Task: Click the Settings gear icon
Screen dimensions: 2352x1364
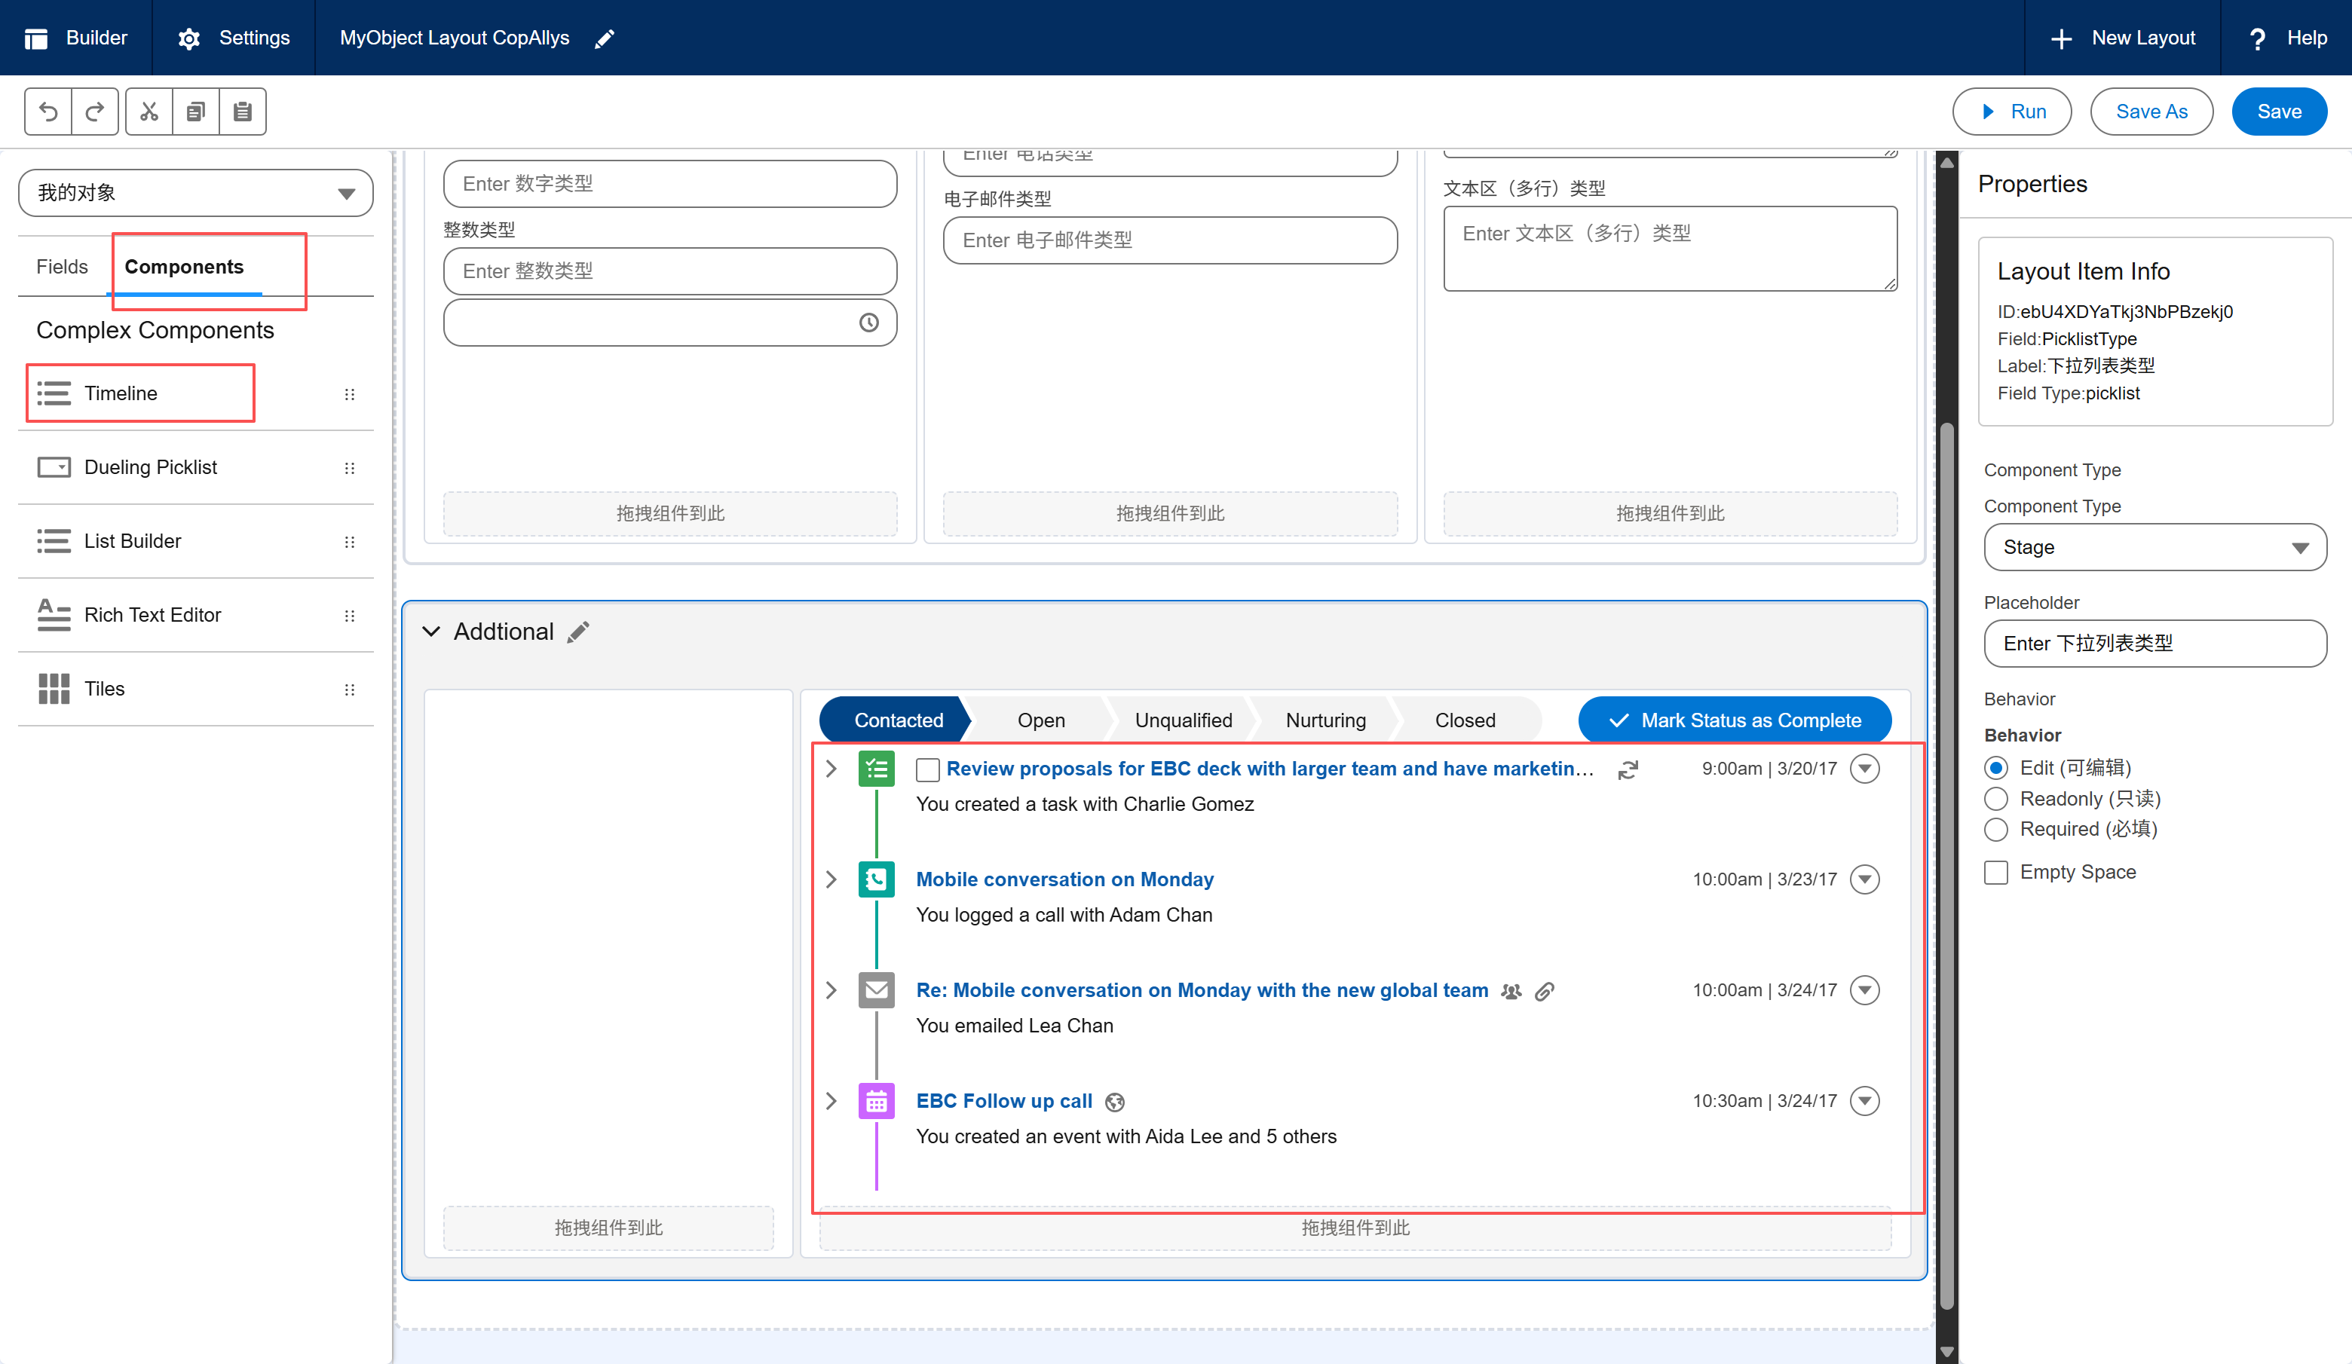Action: point(188,38)
